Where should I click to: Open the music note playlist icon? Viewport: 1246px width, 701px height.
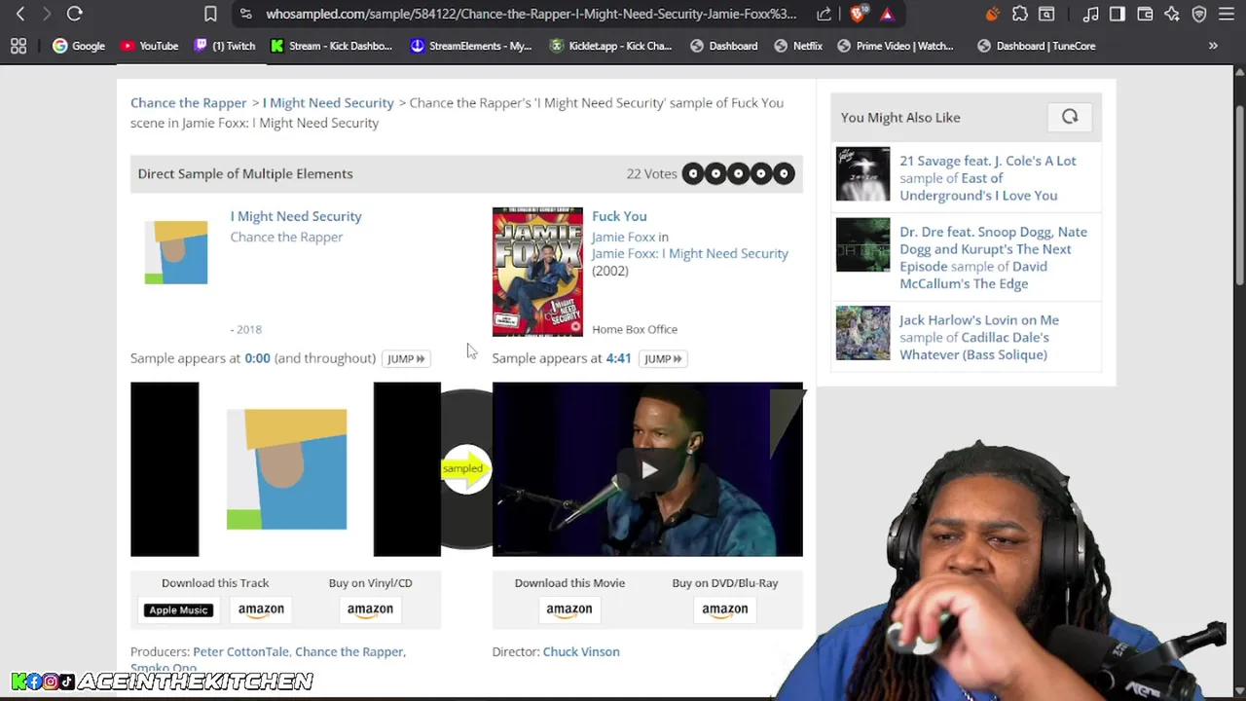click(1091, 14)
